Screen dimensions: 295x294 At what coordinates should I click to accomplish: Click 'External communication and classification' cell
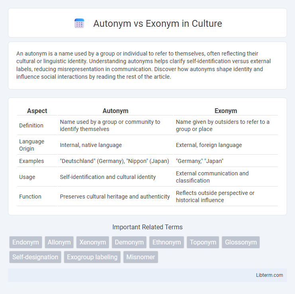coord(226,177)
